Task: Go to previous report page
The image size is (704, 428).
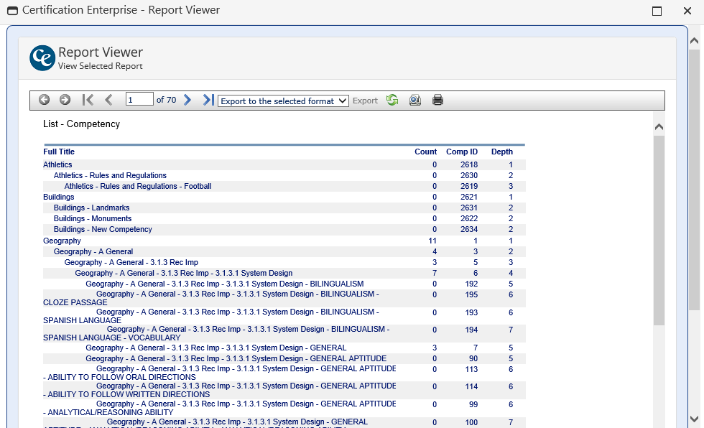Action: (109, 101)
